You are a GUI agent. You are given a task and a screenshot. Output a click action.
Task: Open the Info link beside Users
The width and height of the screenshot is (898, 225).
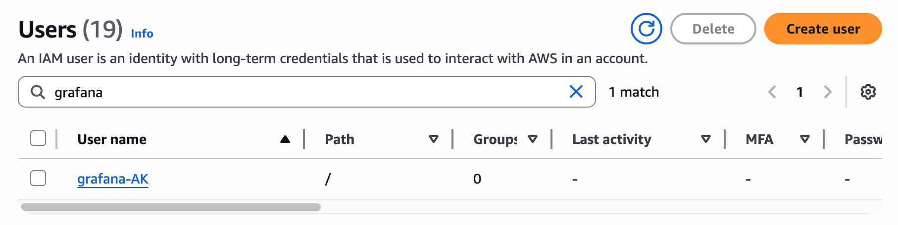(142, 34)
